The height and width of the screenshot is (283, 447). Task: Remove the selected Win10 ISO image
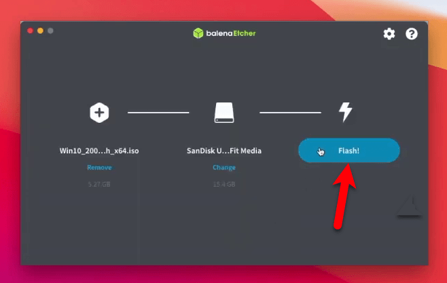pyautogui.click(x=99, y=168)
